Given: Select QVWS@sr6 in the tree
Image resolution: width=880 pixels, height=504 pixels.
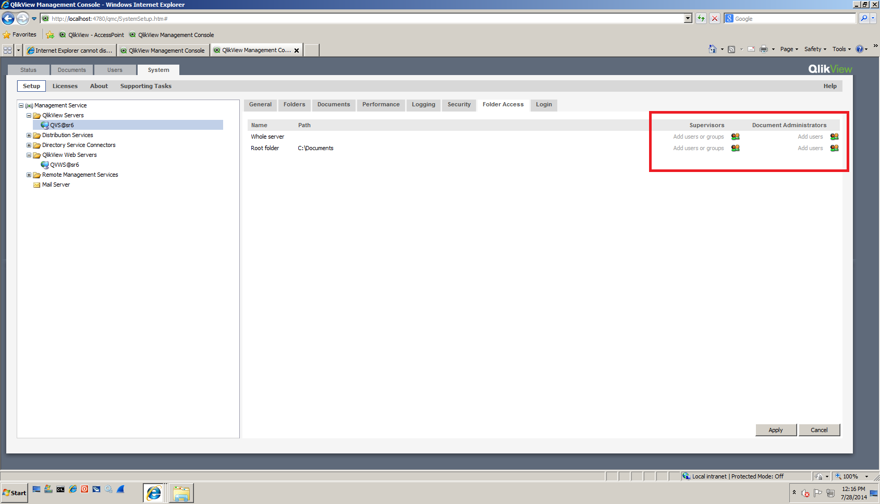Looking at the screenshot, I should [65, 165].
